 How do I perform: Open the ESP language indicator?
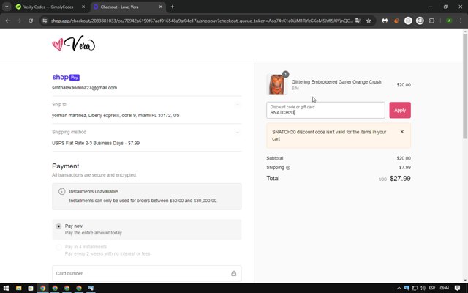432,288
